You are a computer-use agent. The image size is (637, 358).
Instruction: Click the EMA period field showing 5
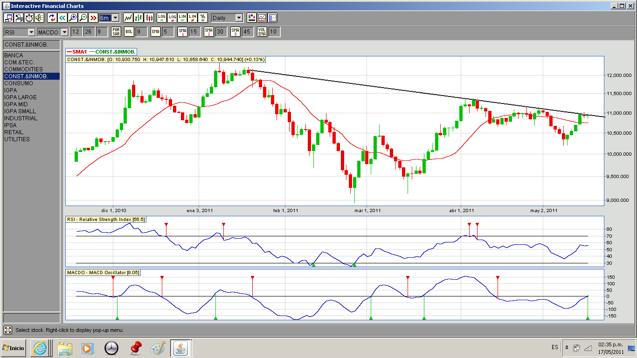[x=168, y=32]
